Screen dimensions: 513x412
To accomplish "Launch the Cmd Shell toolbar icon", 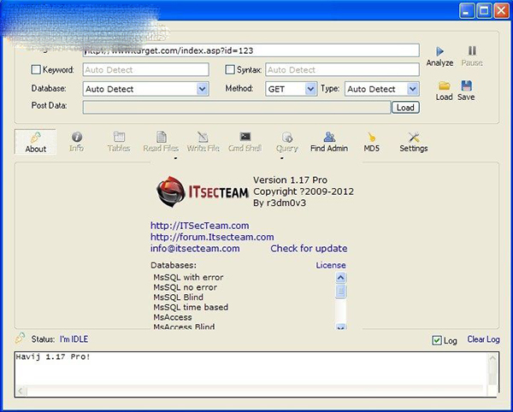I will click(x=245, y=137).
